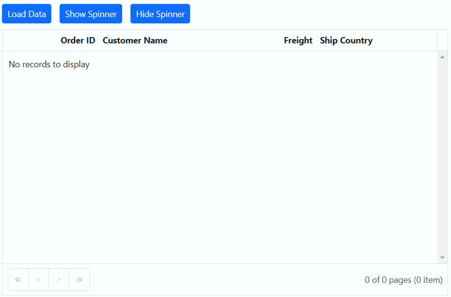The width and height of the screenshot is (451, 297).
Task: Click the "No records to display" message
Action: coord(49,64)
